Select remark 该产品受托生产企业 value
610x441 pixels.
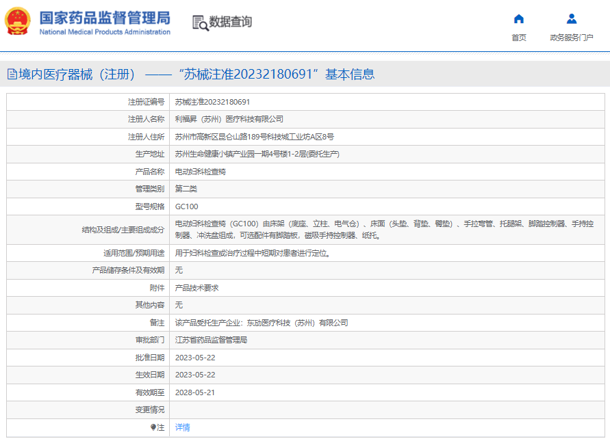point(262,323)
